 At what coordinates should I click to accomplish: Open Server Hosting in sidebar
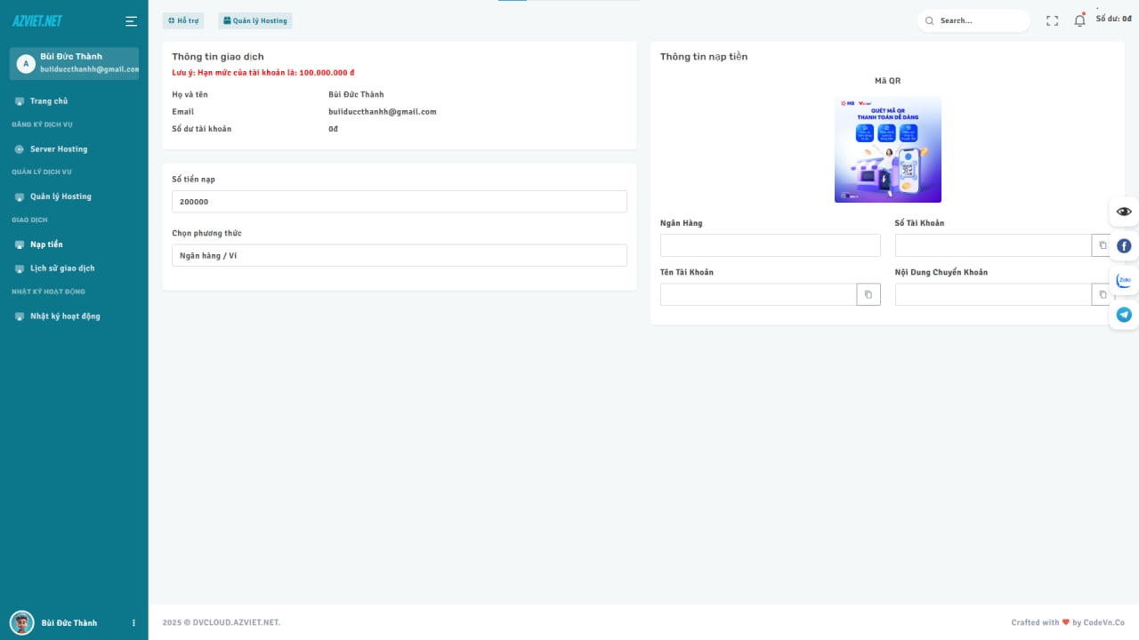point(59,149)
